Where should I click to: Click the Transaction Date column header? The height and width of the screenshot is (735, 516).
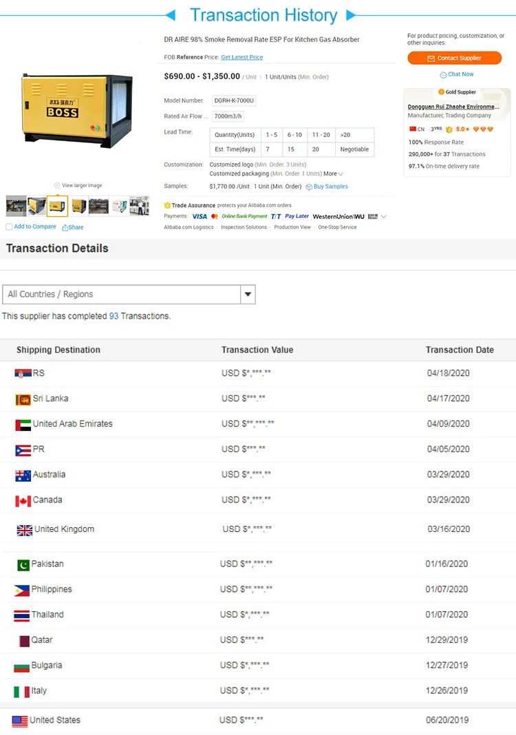[460, 350]
